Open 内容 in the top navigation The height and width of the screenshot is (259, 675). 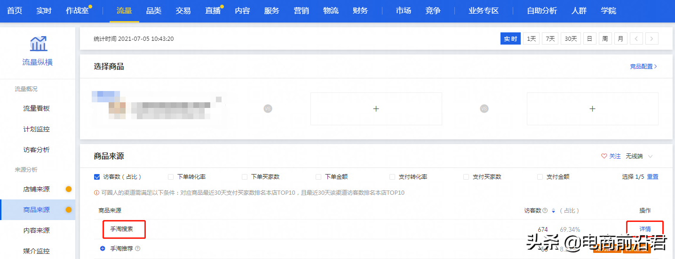[x=242, y=11]
